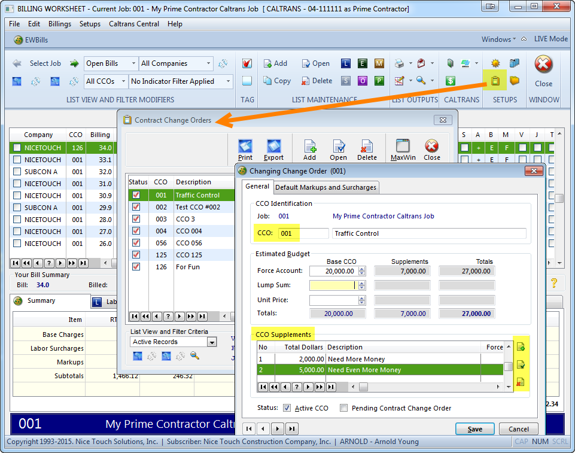Open Contract Change Orders clipboard setup icon
The height and width of the screenshot is (453, 575).
pos(495,81)
